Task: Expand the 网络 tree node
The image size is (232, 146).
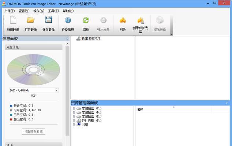Action: click(74, 125)
